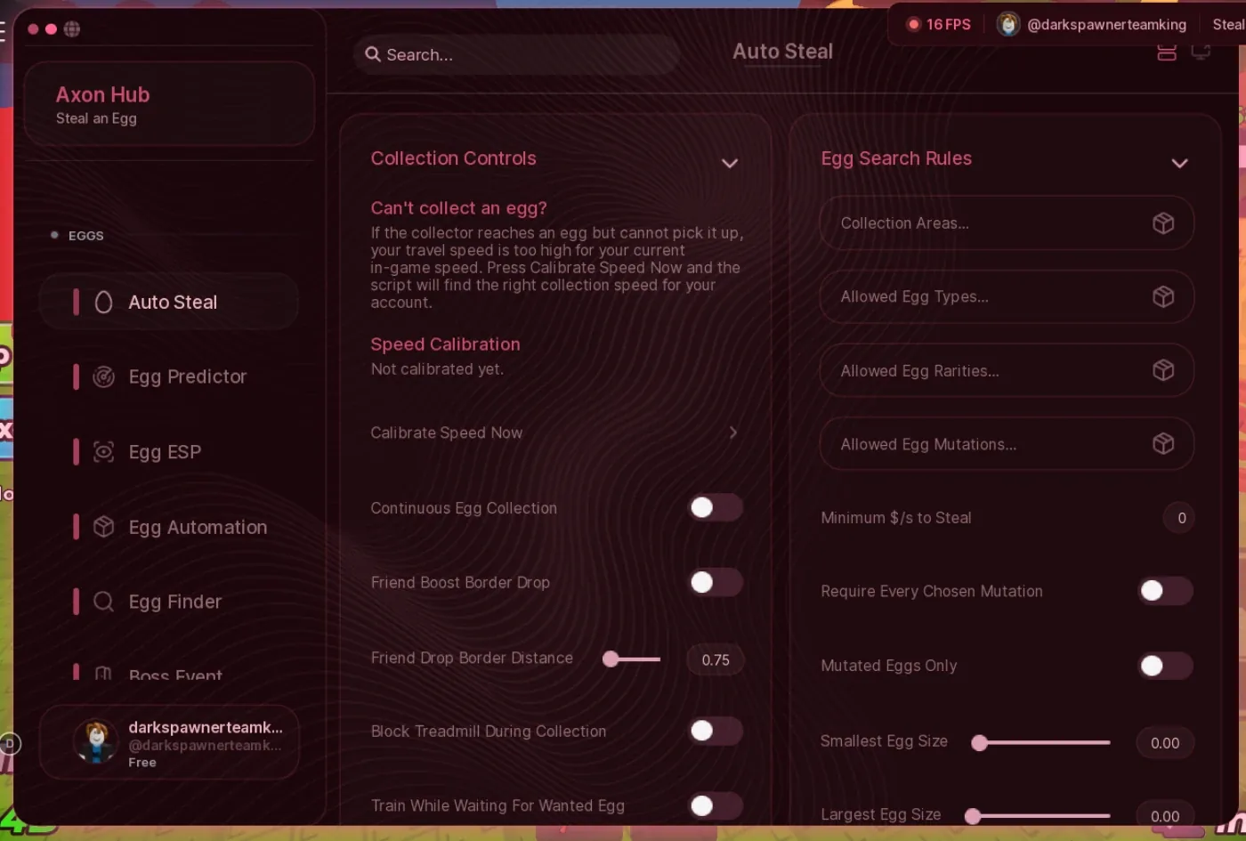Click Calibrate Speed Now
Viewport: 1246px width, 841px height.
[x=555, y=433]
